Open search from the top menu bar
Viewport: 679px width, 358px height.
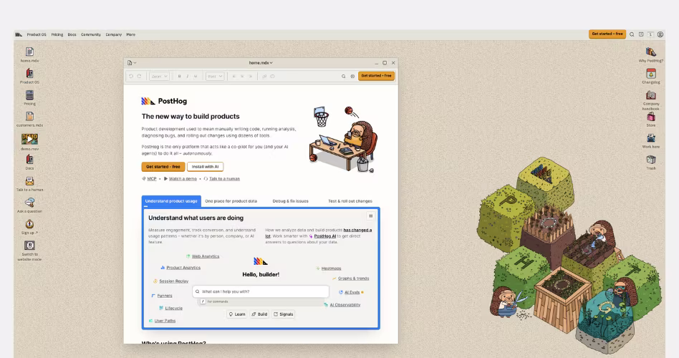click(632, 34)
